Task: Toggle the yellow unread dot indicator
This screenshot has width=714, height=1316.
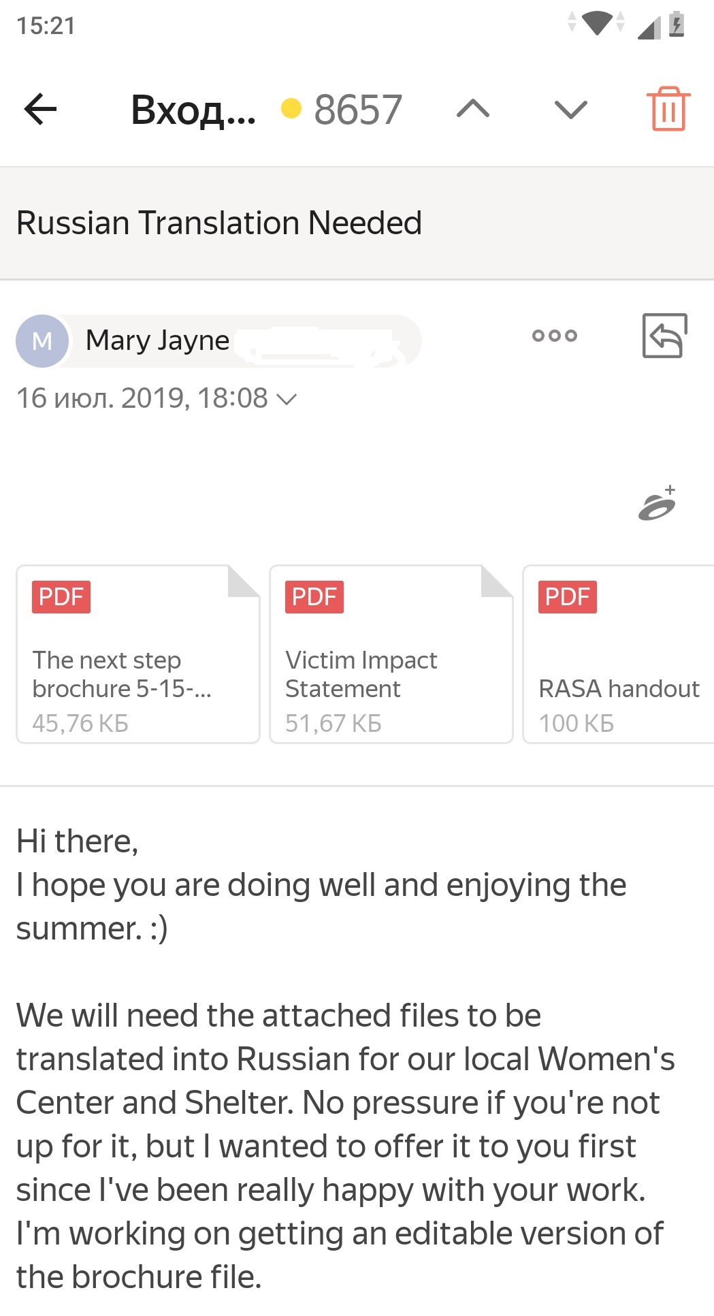Action: click(291, 108)
